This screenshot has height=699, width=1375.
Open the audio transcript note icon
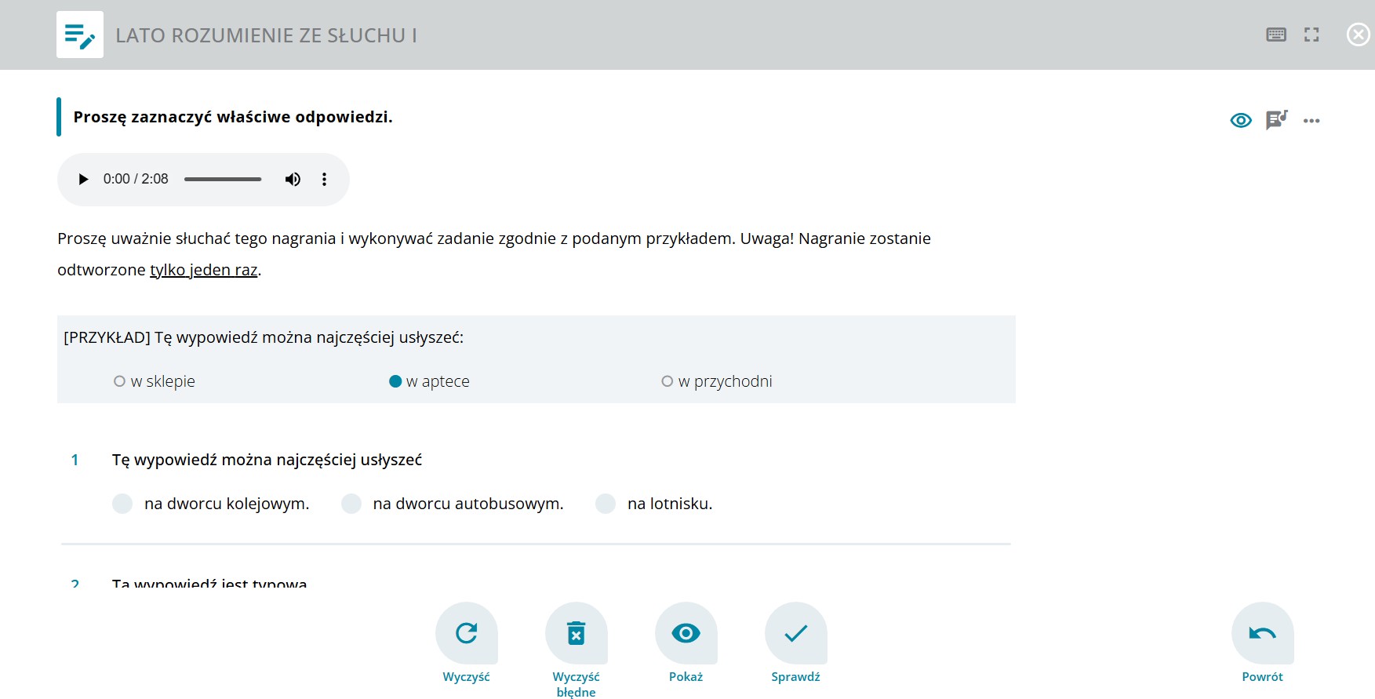(1276, 120)
